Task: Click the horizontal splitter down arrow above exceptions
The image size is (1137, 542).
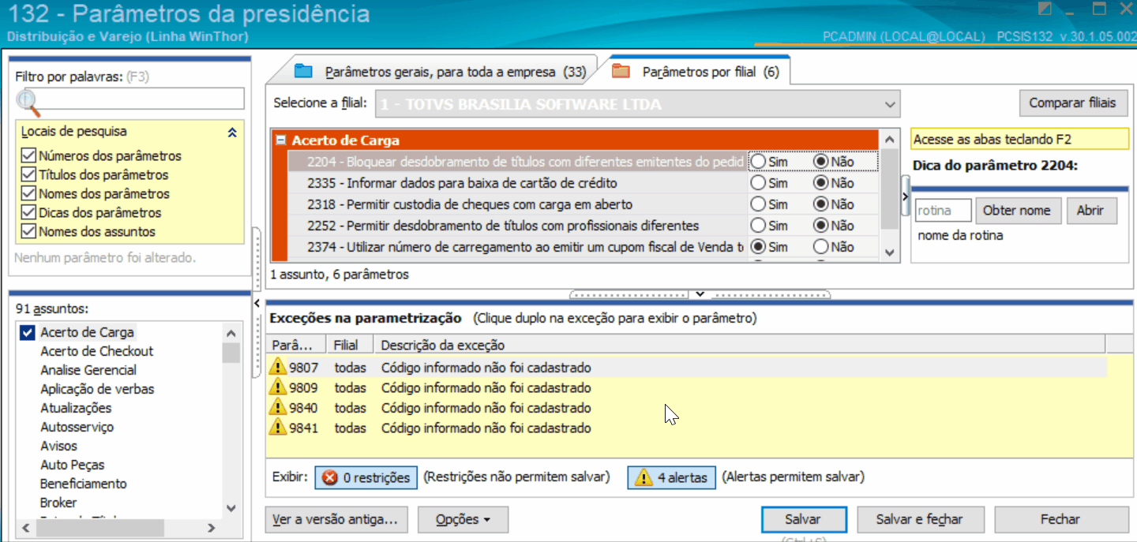Action: tap(700, 294)
